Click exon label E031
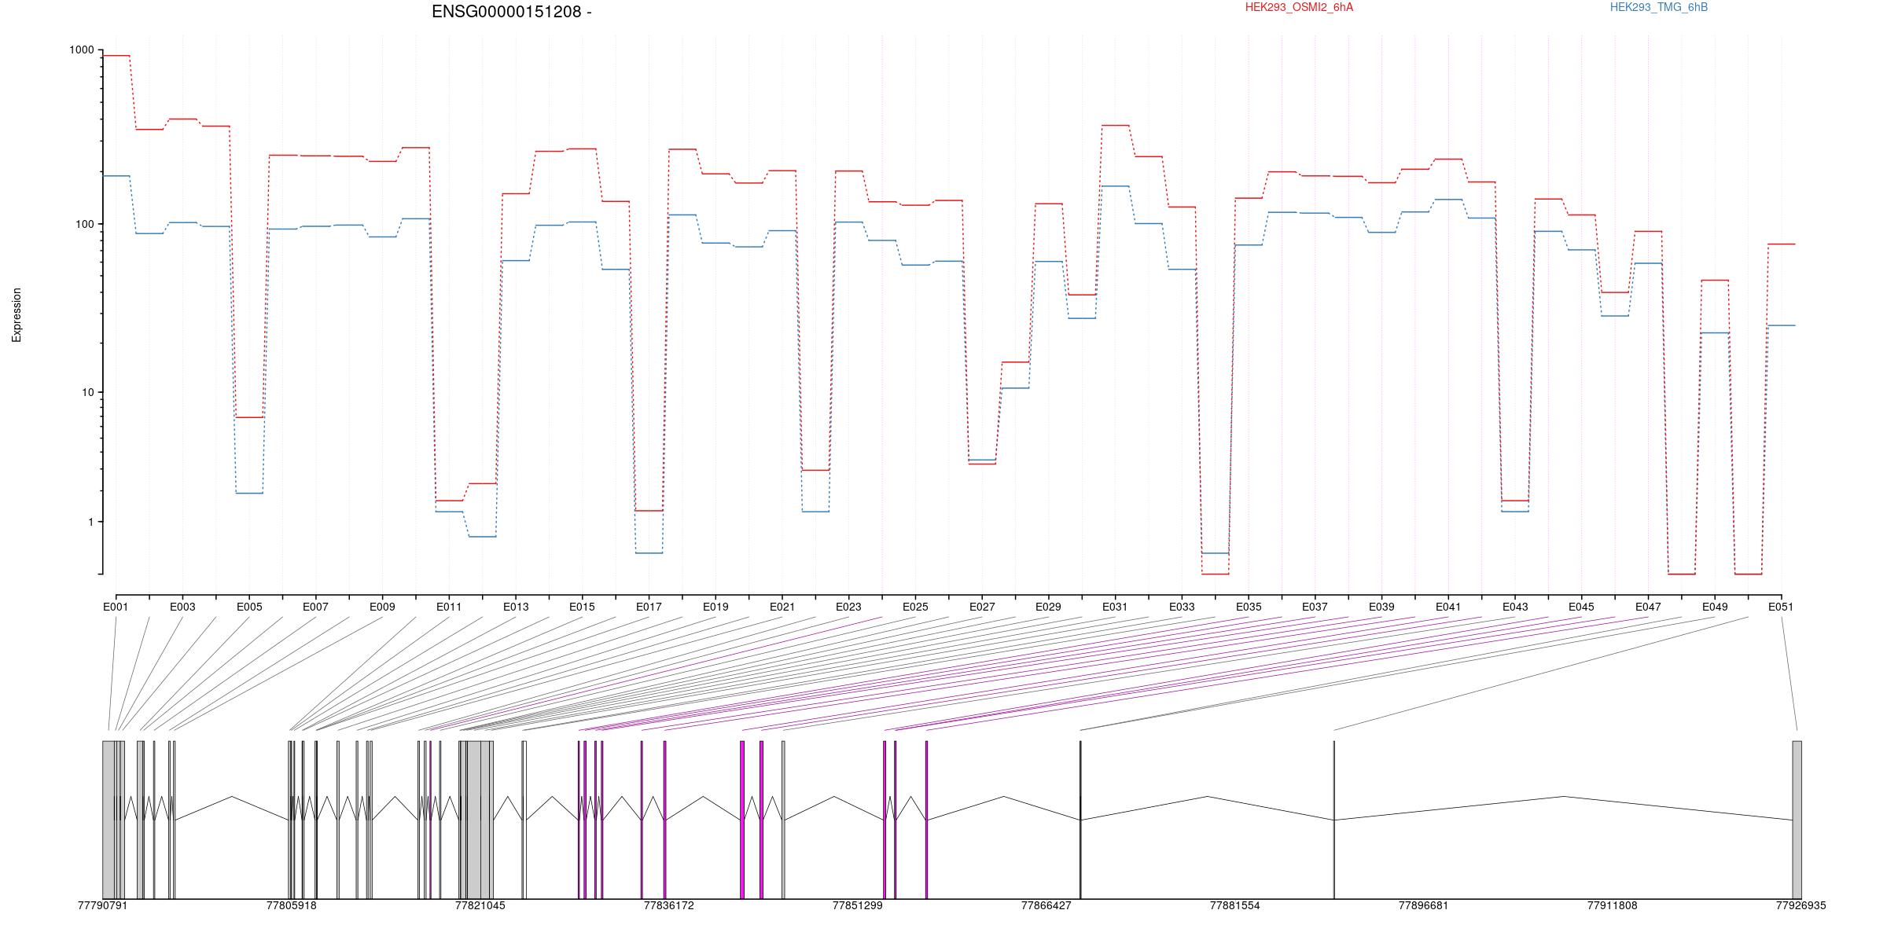1887x943 pixels. pos(1115,607)
